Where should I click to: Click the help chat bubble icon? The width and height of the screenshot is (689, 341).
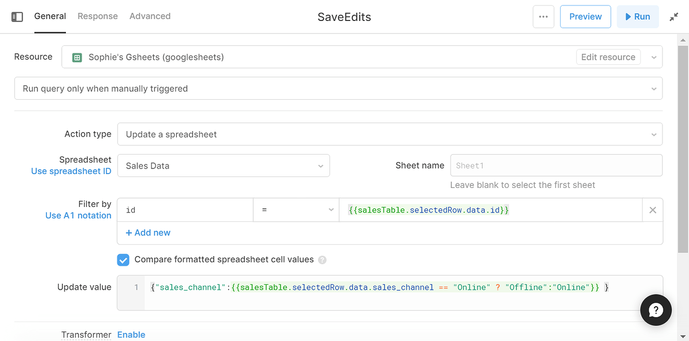tap(656, 310)
